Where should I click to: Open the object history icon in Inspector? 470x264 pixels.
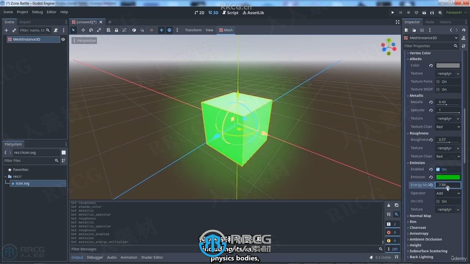(x=464, y=30)
